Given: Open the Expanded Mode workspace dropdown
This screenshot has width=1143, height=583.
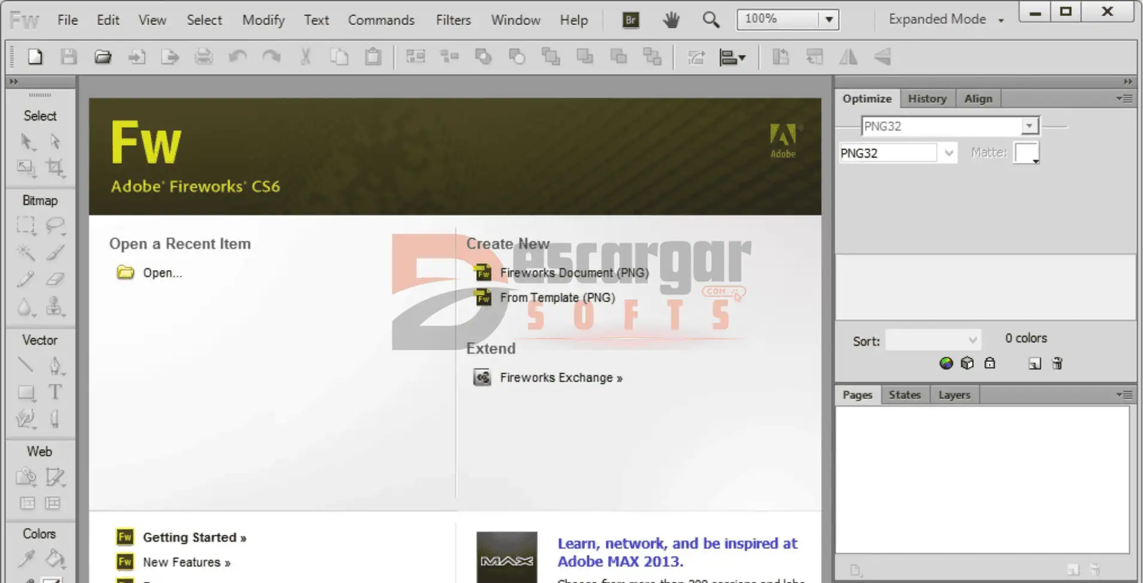Looking at the screenshot, I should (x=946, y=20).
